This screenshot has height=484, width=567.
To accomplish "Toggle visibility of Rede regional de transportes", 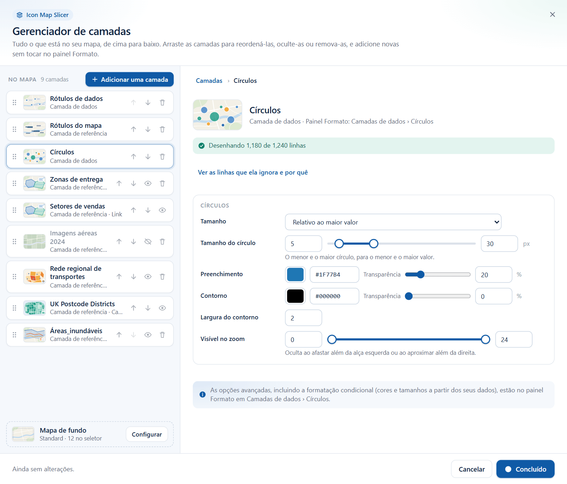I will [148, 277].
